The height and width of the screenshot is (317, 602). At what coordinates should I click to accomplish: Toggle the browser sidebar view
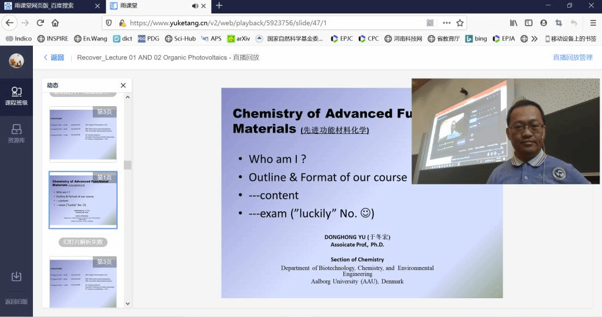tap(529, 23)
